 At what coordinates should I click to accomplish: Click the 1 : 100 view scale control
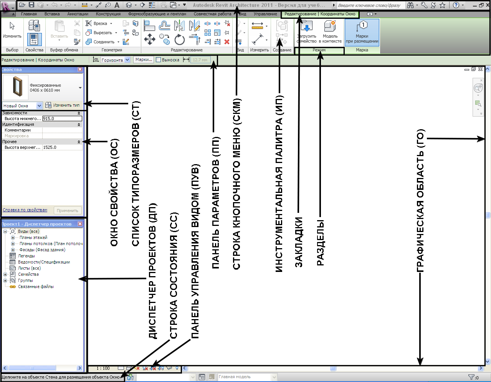click(103, 368)
